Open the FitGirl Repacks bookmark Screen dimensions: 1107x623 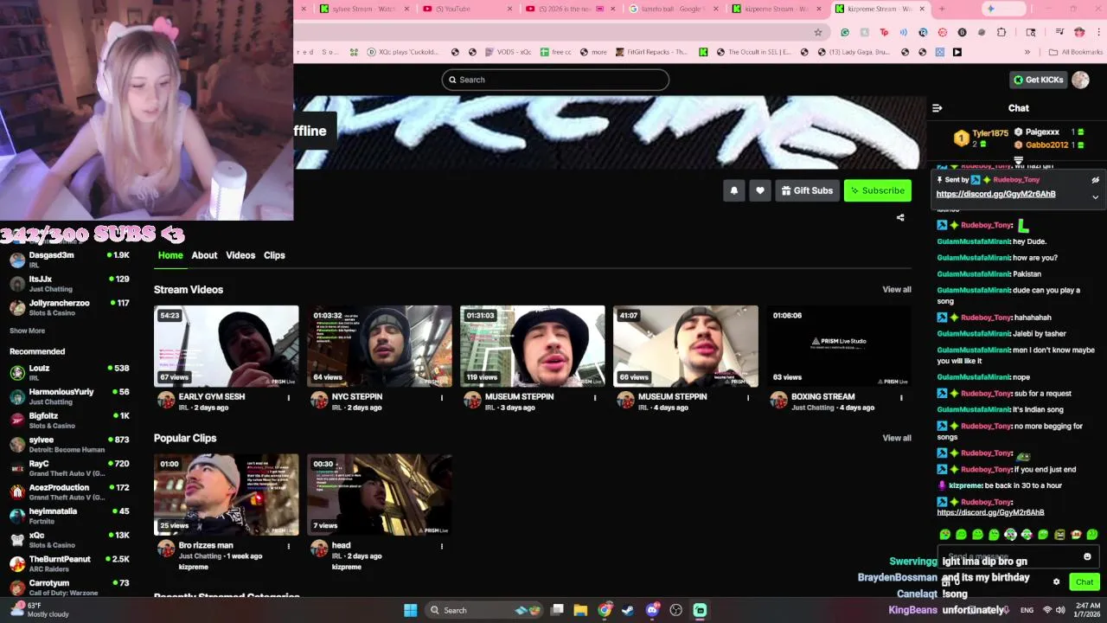[652, 52]
